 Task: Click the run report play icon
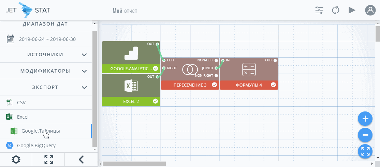coord(352,10)
